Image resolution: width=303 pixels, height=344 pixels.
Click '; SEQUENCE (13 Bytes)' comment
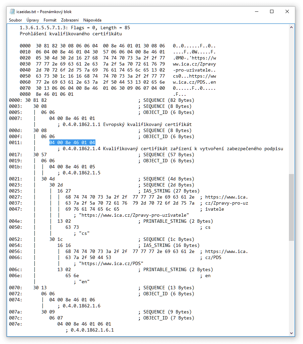click(x=166, y=288)
